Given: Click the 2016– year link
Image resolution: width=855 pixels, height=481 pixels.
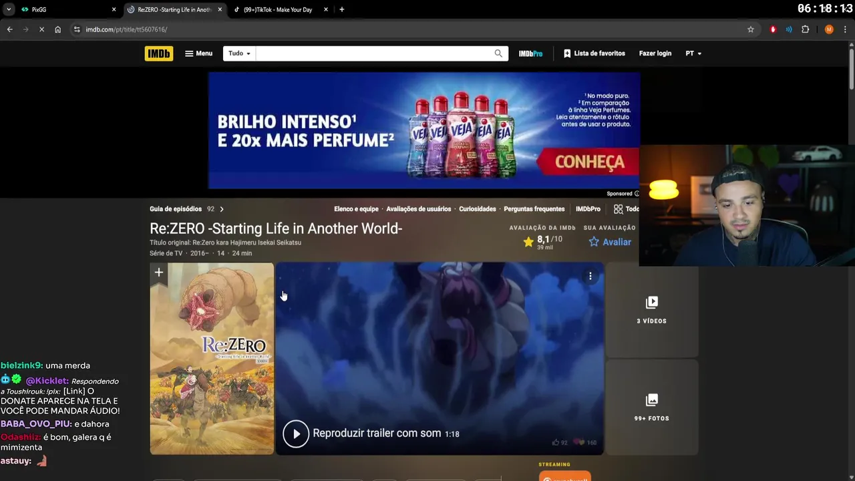Looking at the screenshot, I should coord(200,253).
